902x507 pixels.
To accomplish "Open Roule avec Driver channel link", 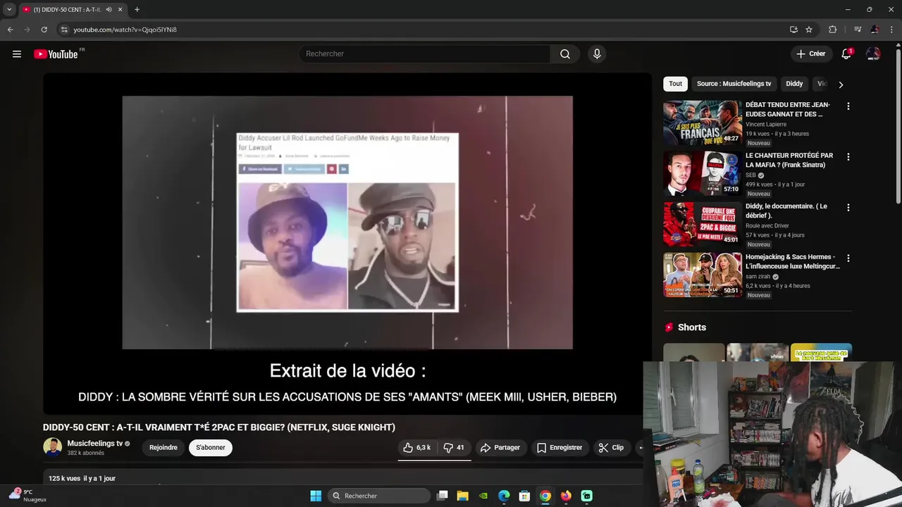I will 767,226.
